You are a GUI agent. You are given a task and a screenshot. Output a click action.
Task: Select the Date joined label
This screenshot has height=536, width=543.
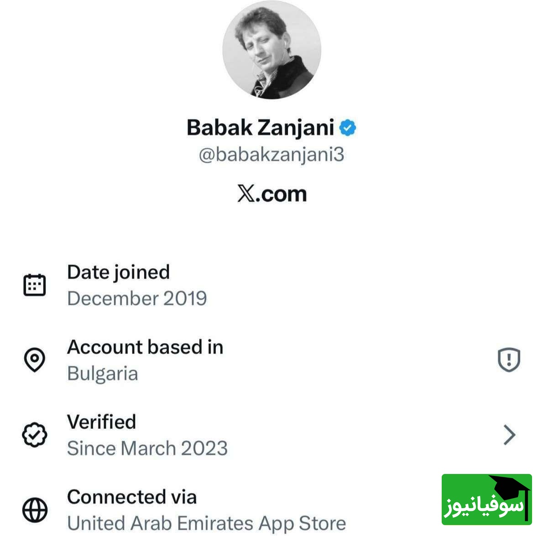click(x=119, y=272)
